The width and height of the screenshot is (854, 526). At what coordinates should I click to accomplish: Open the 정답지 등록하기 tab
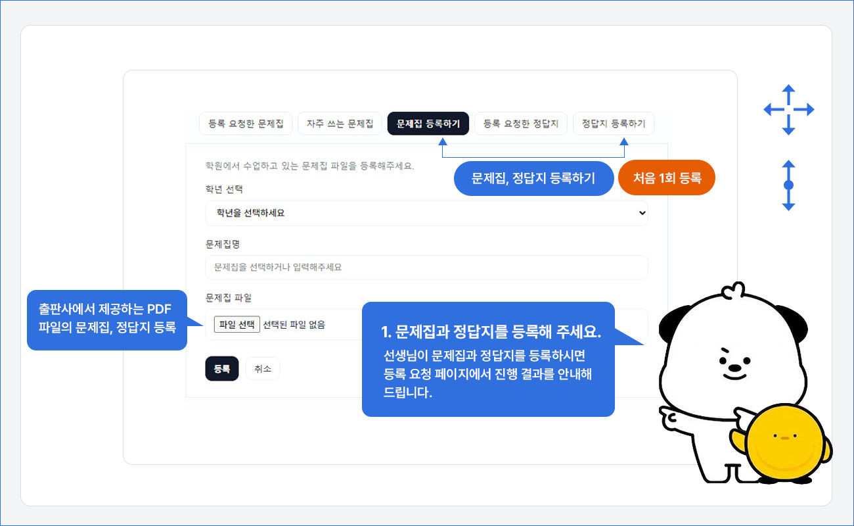pyautogui.click(x=614, y=124)
